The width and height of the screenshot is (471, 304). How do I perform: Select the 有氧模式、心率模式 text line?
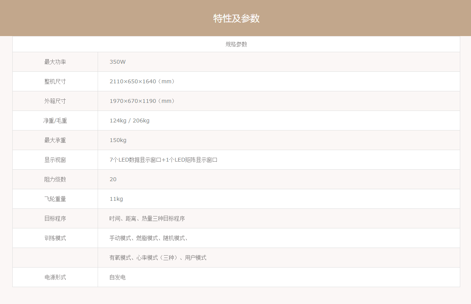158,258
